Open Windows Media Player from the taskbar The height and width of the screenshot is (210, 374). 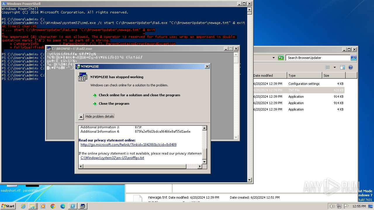[43, 206]
